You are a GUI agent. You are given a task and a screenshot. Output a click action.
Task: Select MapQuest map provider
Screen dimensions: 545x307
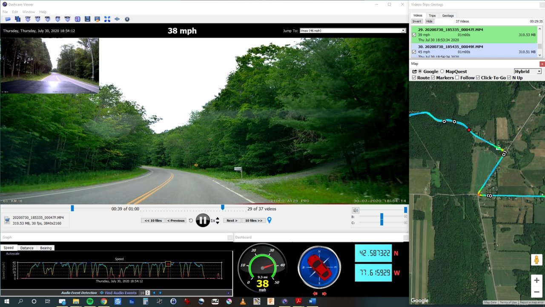442,71
